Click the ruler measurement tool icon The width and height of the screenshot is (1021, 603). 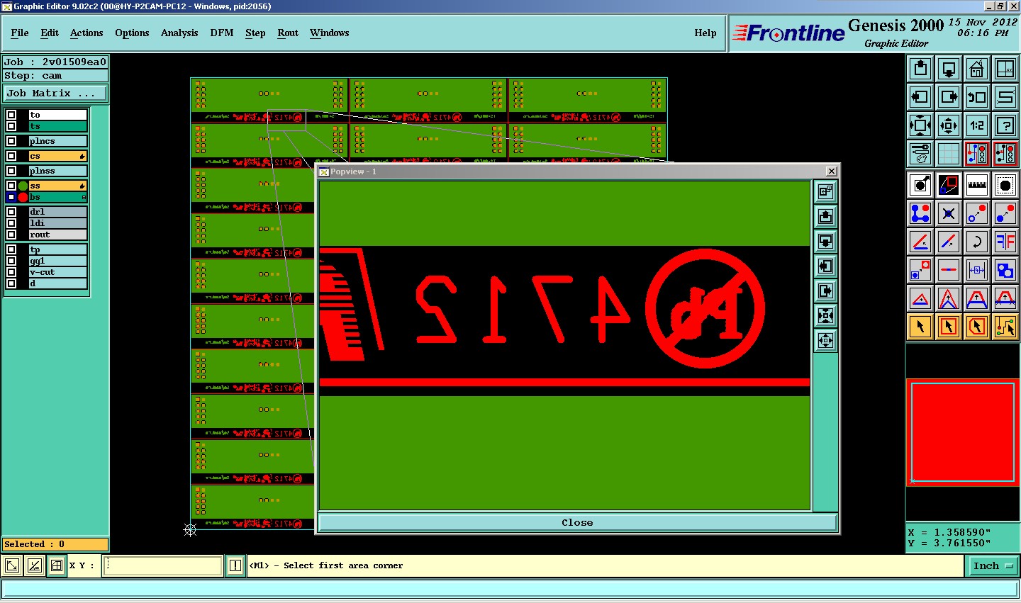pyautogui.click(x=977, y=185)
